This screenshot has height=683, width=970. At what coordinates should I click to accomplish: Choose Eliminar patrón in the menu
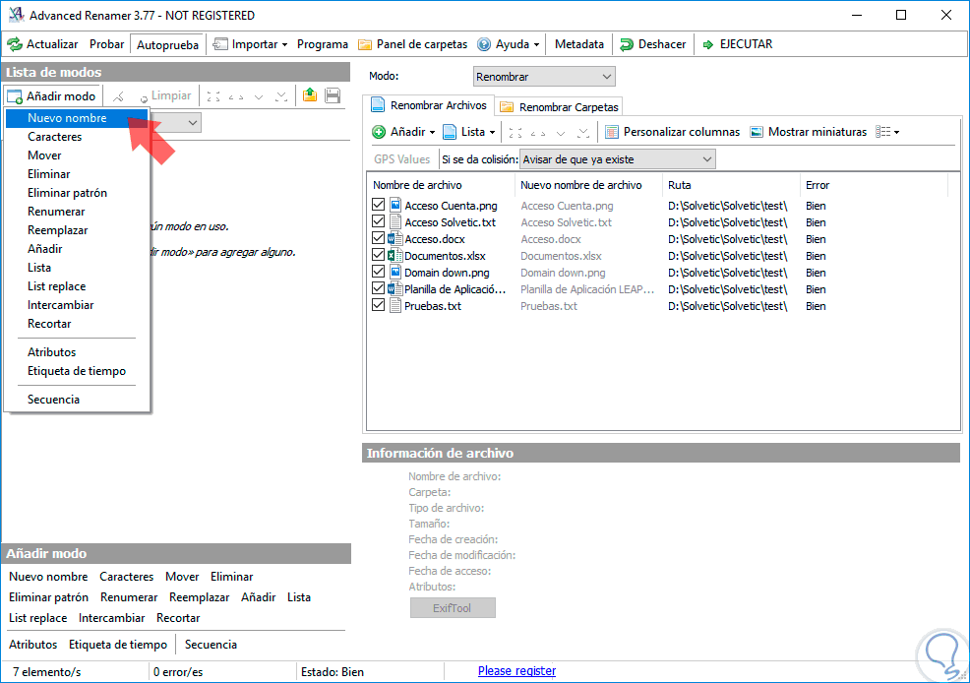pyautogui.click(x=77, y=193)
